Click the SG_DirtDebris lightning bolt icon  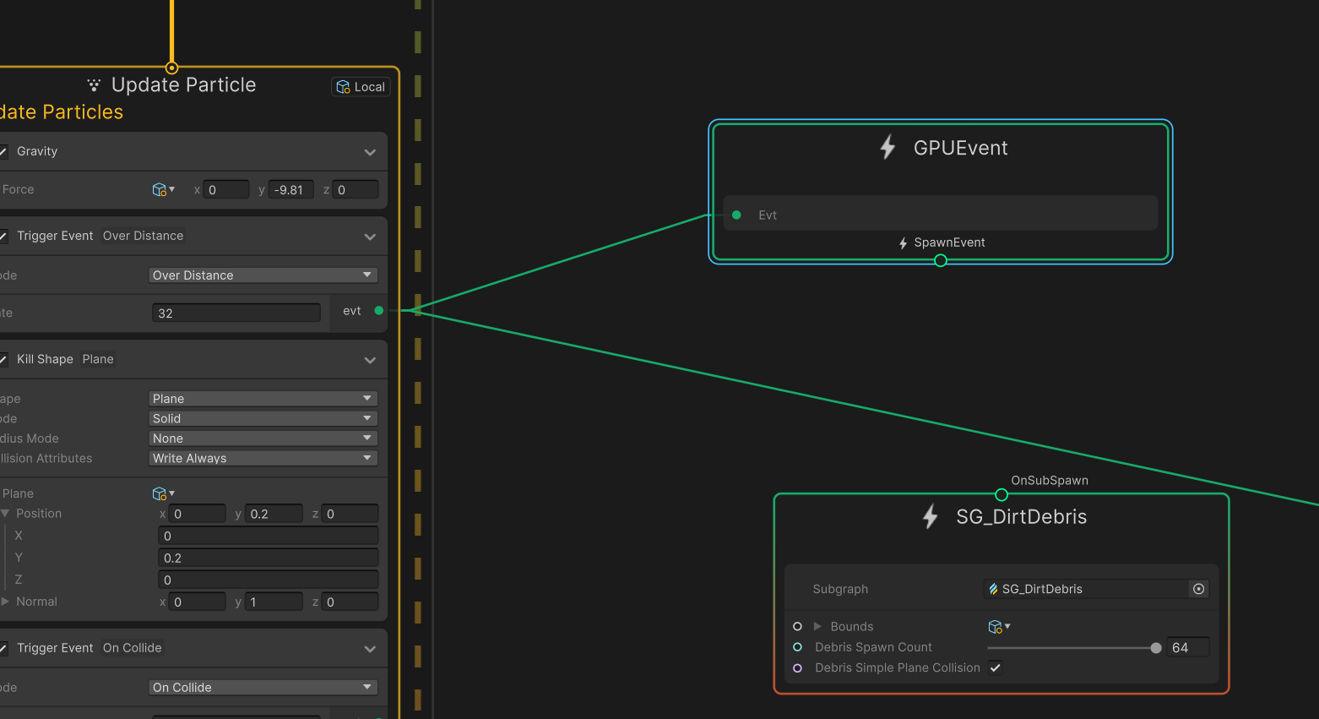point(930,516)
